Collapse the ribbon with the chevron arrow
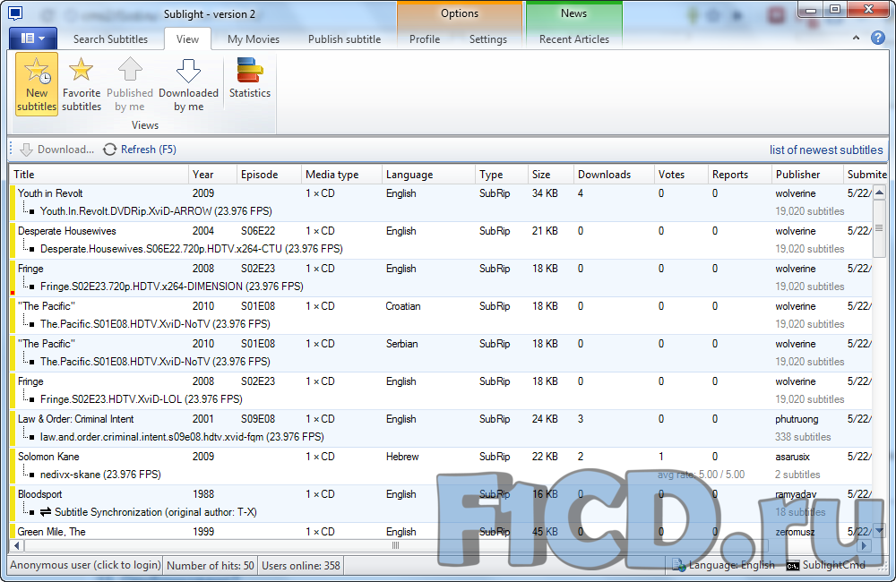 pyautogui.click(x=856, y=39)
